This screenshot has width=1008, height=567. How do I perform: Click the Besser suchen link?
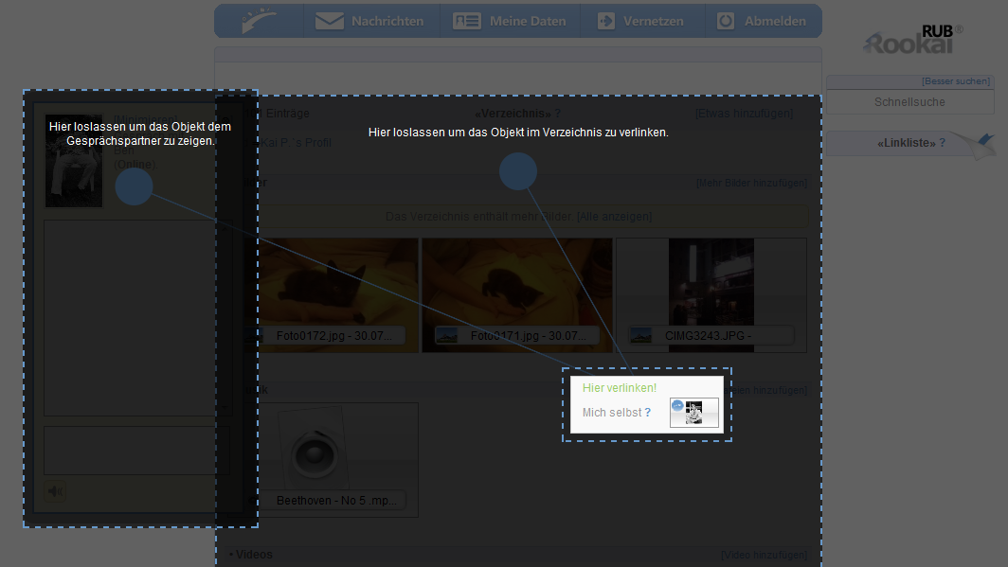[x=955, y=81]
